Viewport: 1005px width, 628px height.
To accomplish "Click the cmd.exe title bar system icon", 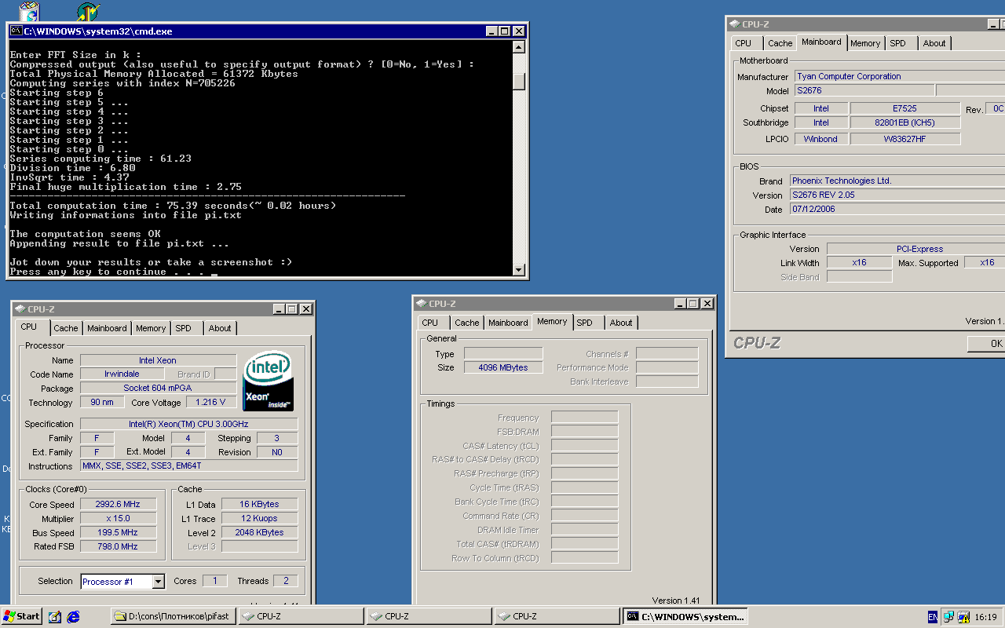I will (x=16, y=31).
